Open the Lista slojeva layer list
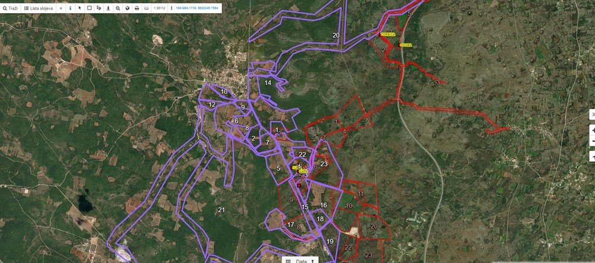The width and height of the screenshot is (595, 263). point(38,9)
